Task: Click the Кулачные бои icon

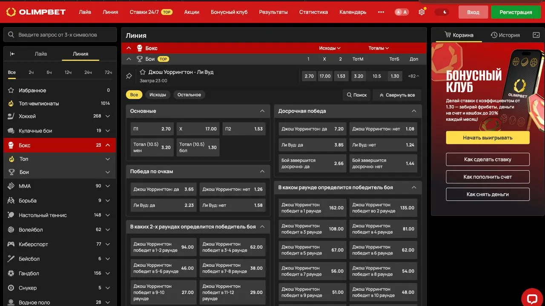Action: point(11,131)
